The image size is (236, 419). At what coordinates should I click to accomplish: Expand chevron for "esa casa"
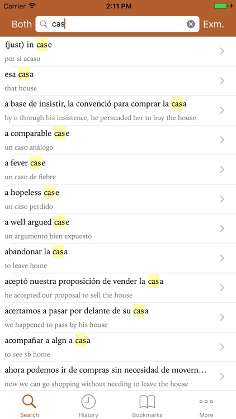[222, 81]
